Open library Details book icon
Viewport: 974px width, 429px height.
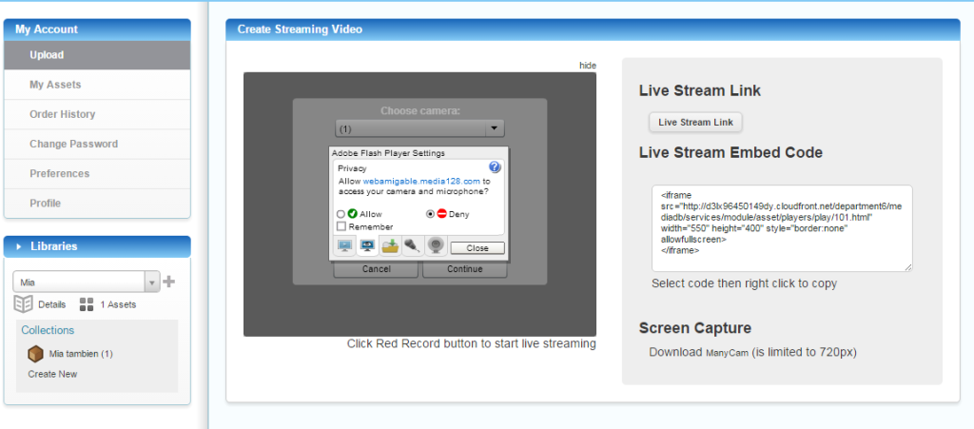pyautogui.click(x=23, y=304)
